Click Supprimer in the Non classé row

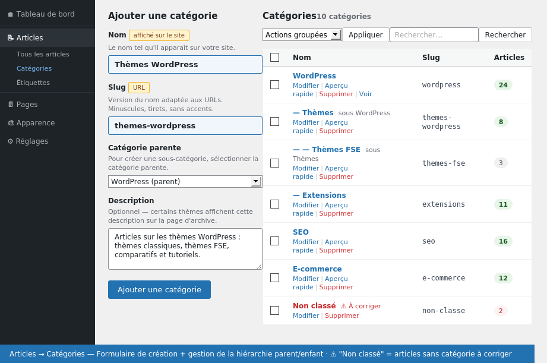click(x=342, y=315)
